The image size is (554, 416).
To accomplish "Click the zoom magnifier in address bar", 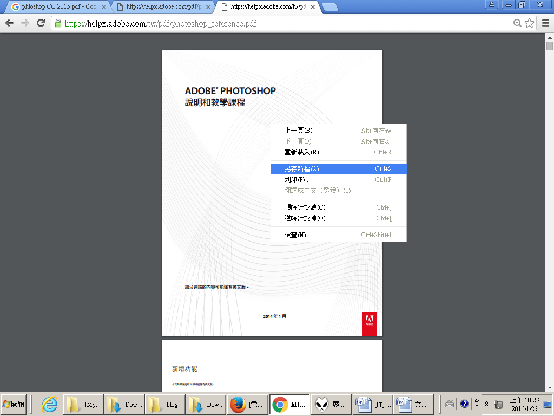I will point(517,23).
